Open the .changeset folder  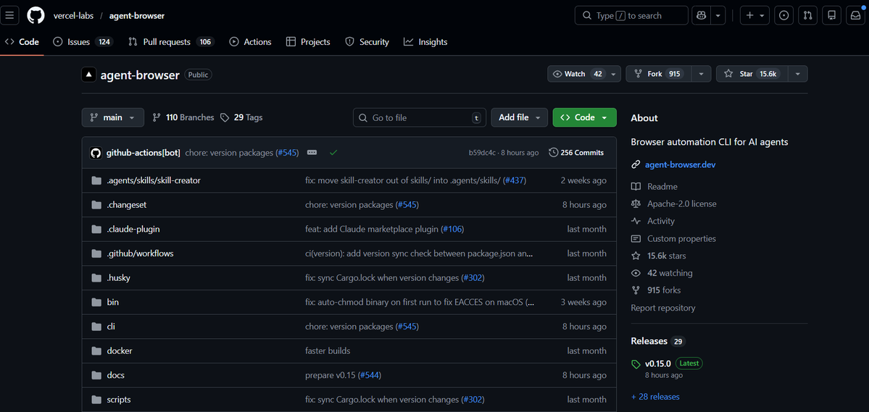[x=126, y=205]
